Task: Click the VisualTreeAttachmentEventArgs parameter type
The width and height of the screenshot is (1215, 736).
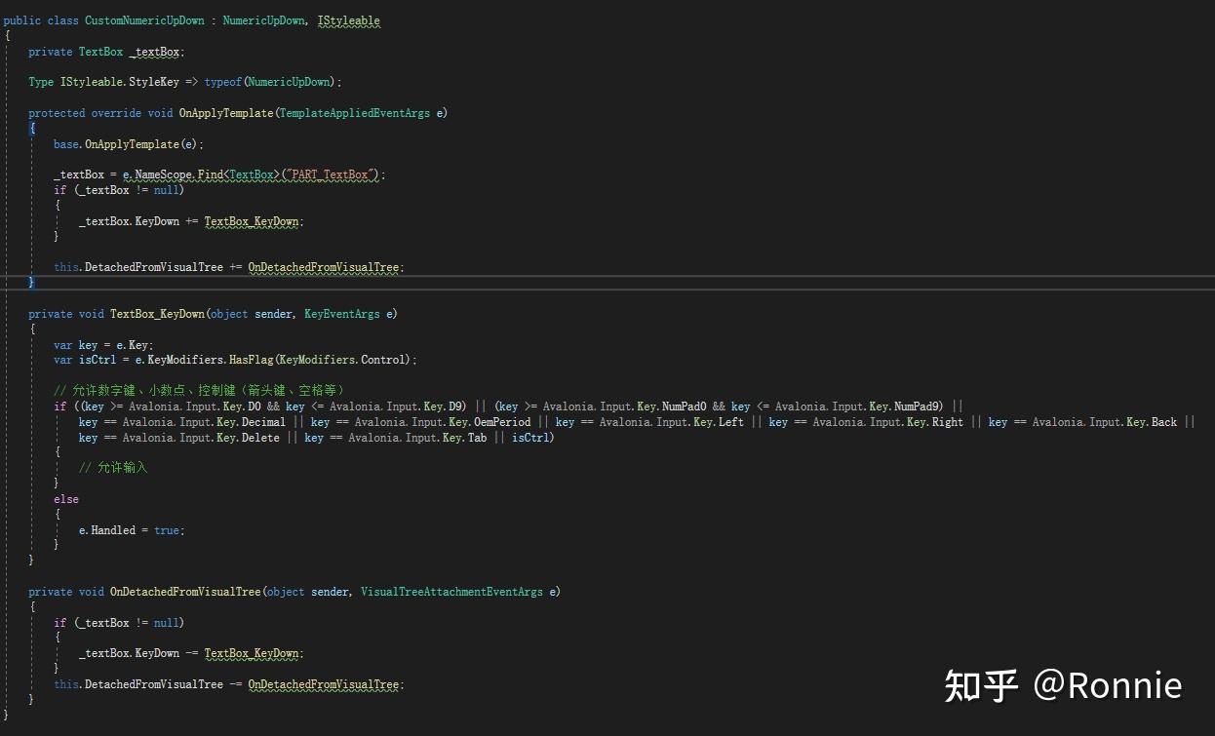Action: coord(451,591)
